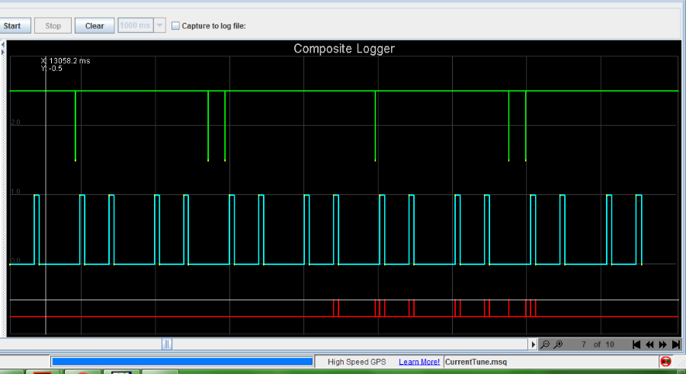Click the CurrentTune.msq status field

tap(551, 362)
